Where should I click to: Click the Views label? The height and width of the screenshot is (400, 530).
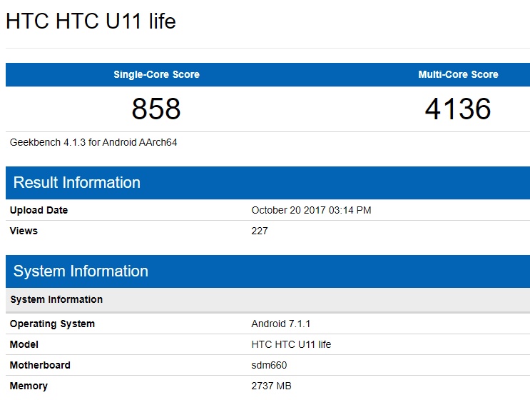point(24,231)
